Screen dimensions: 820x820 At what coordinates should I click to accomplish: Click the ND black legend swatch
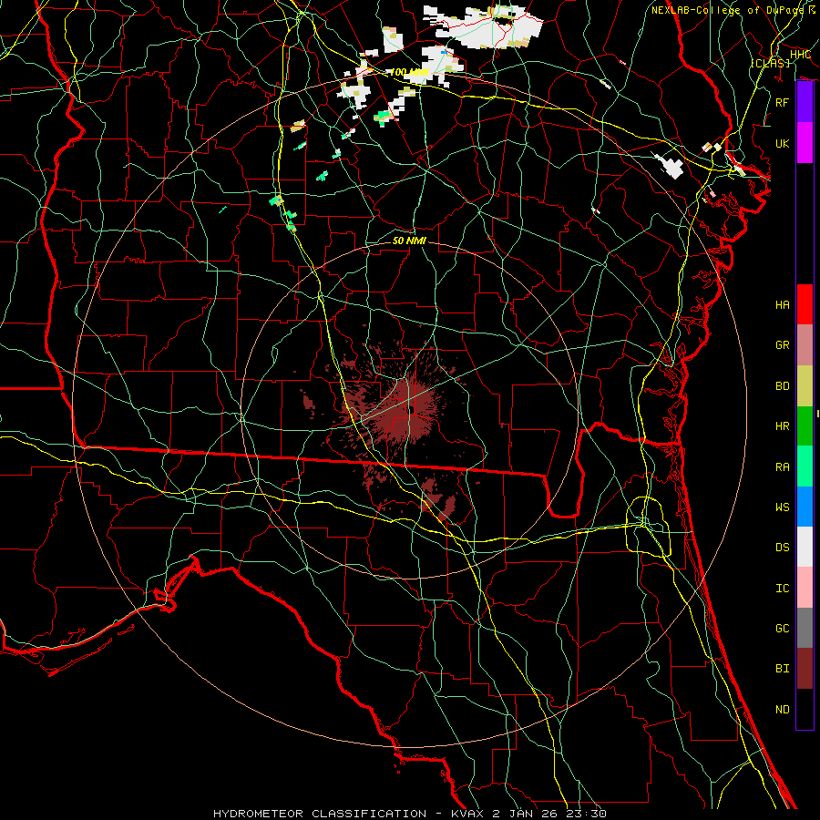point(805,709)
